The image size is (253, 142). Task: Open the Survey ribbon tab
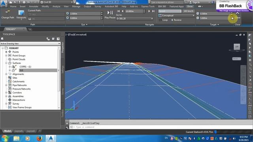(x=98, y=6)
